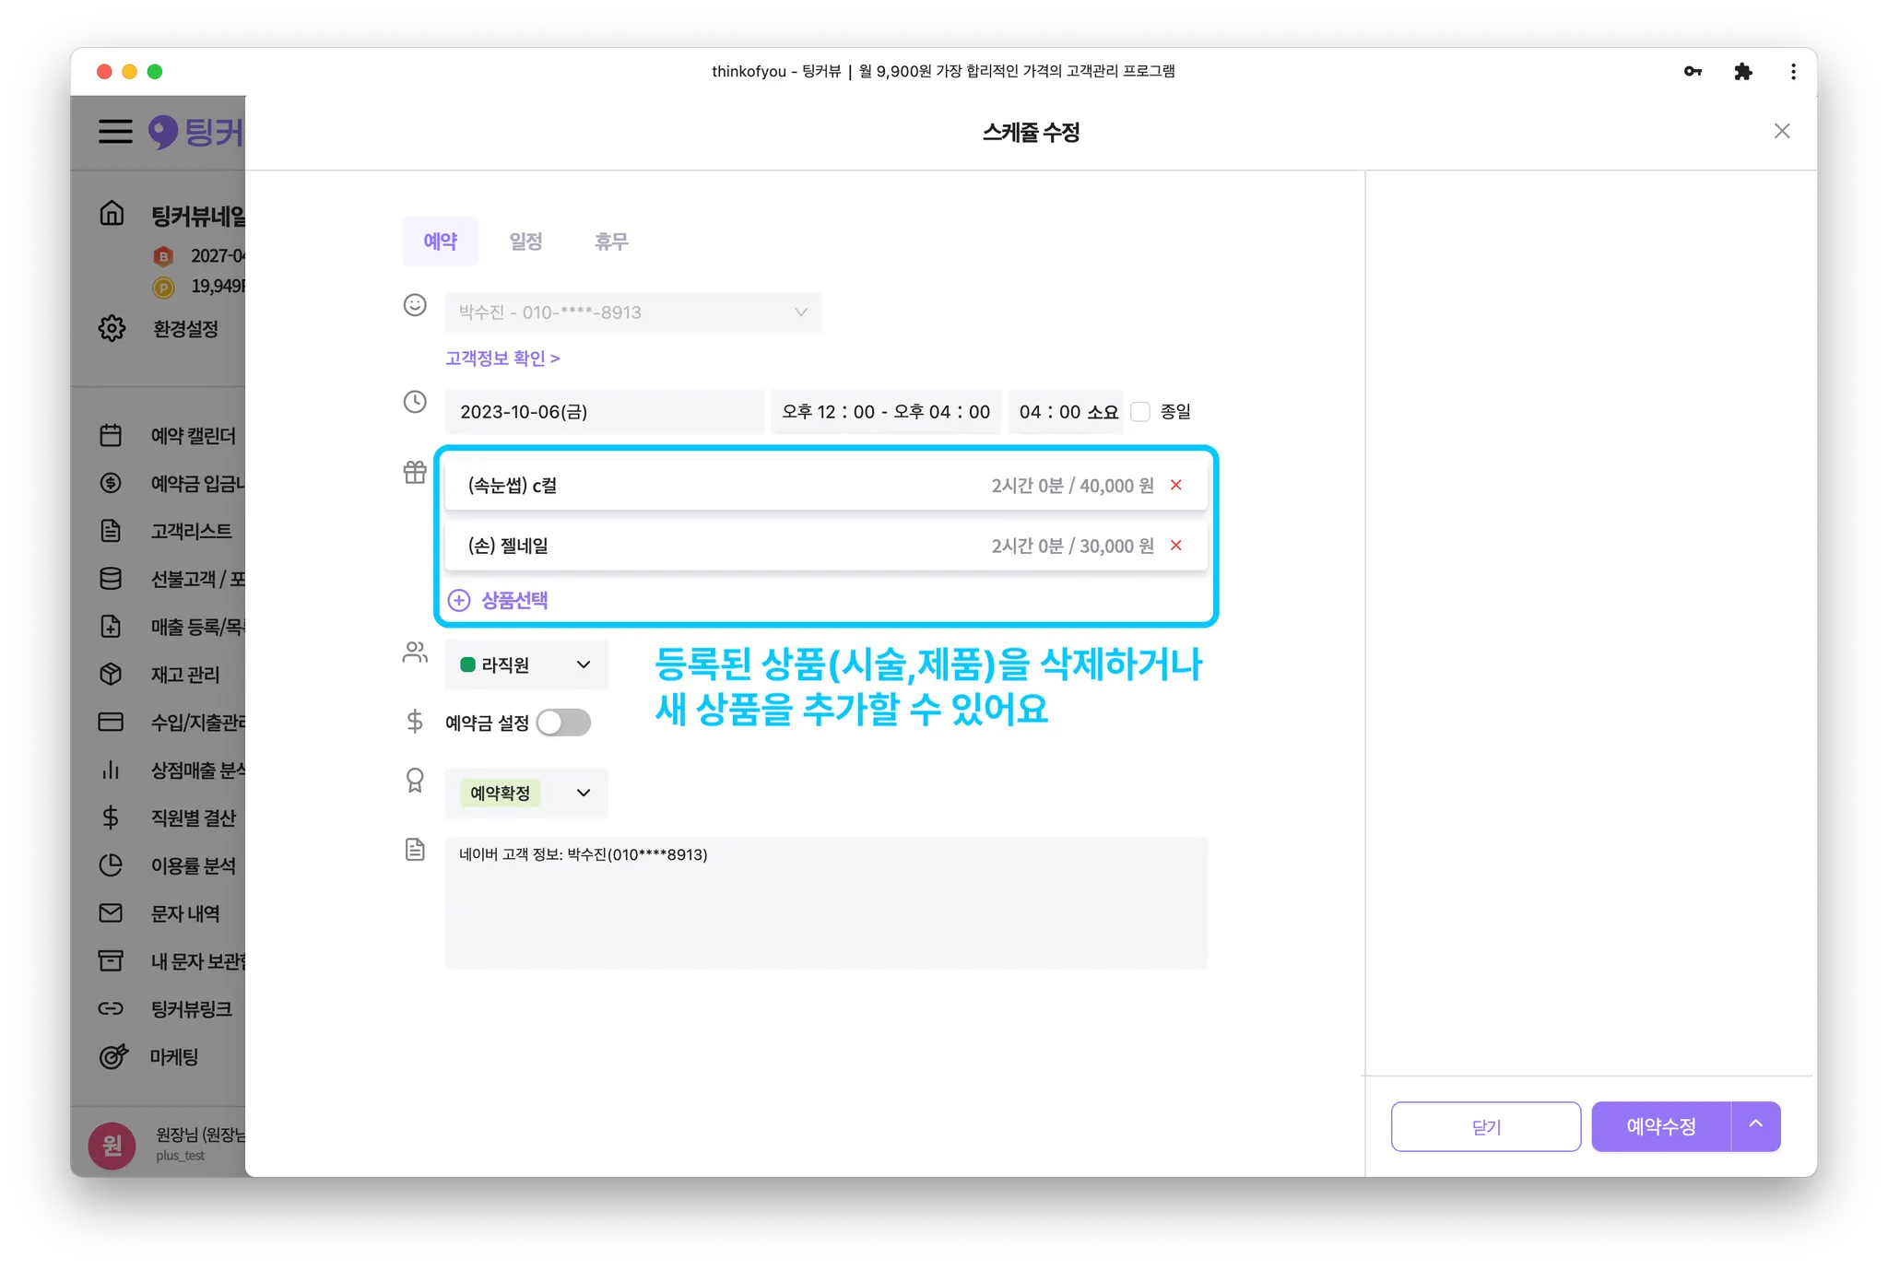Expand the 예약수정 arrow options
The image size is (1888, 1270).
pos(1755,1125)
